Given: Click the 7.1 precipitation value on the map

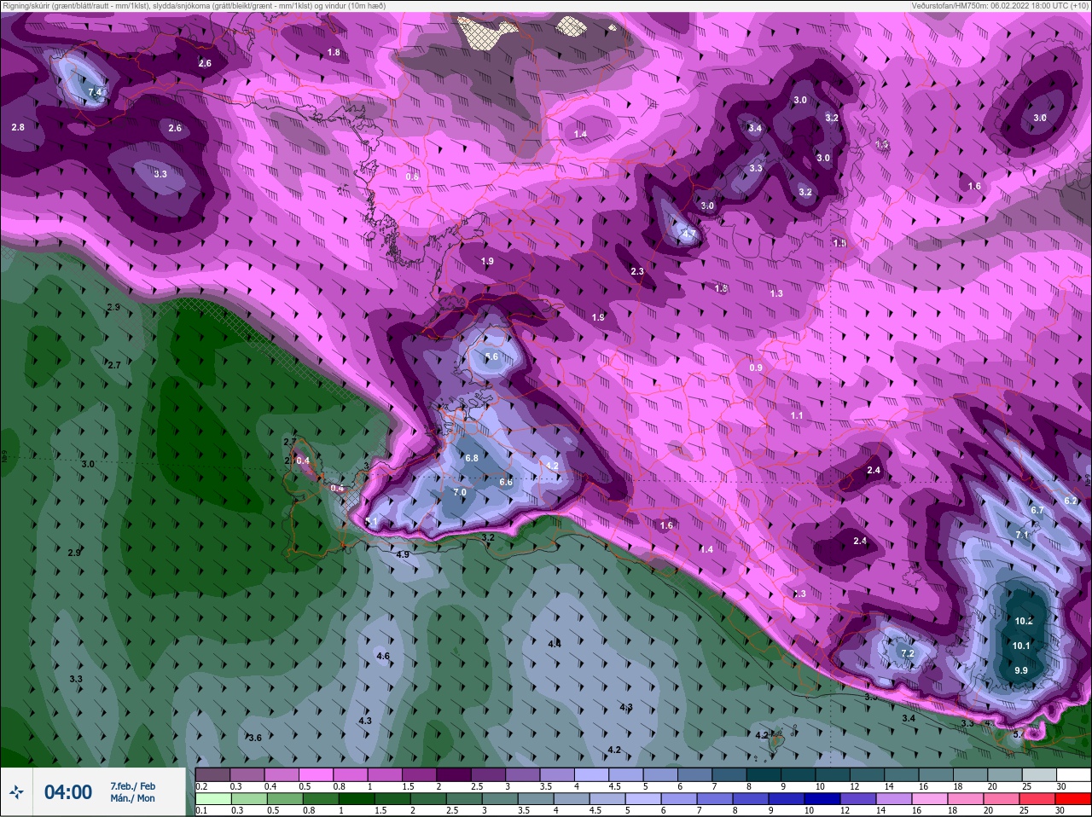Looking at the screenshot, I should click(x=1022, y=535).
